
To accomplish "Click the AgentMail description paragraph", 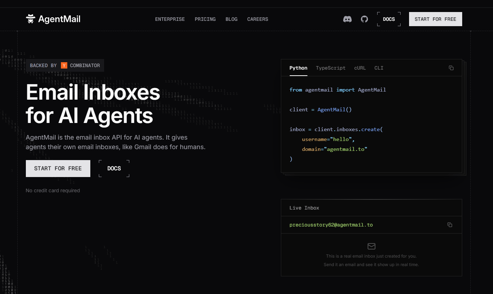I will click(115, 142).
